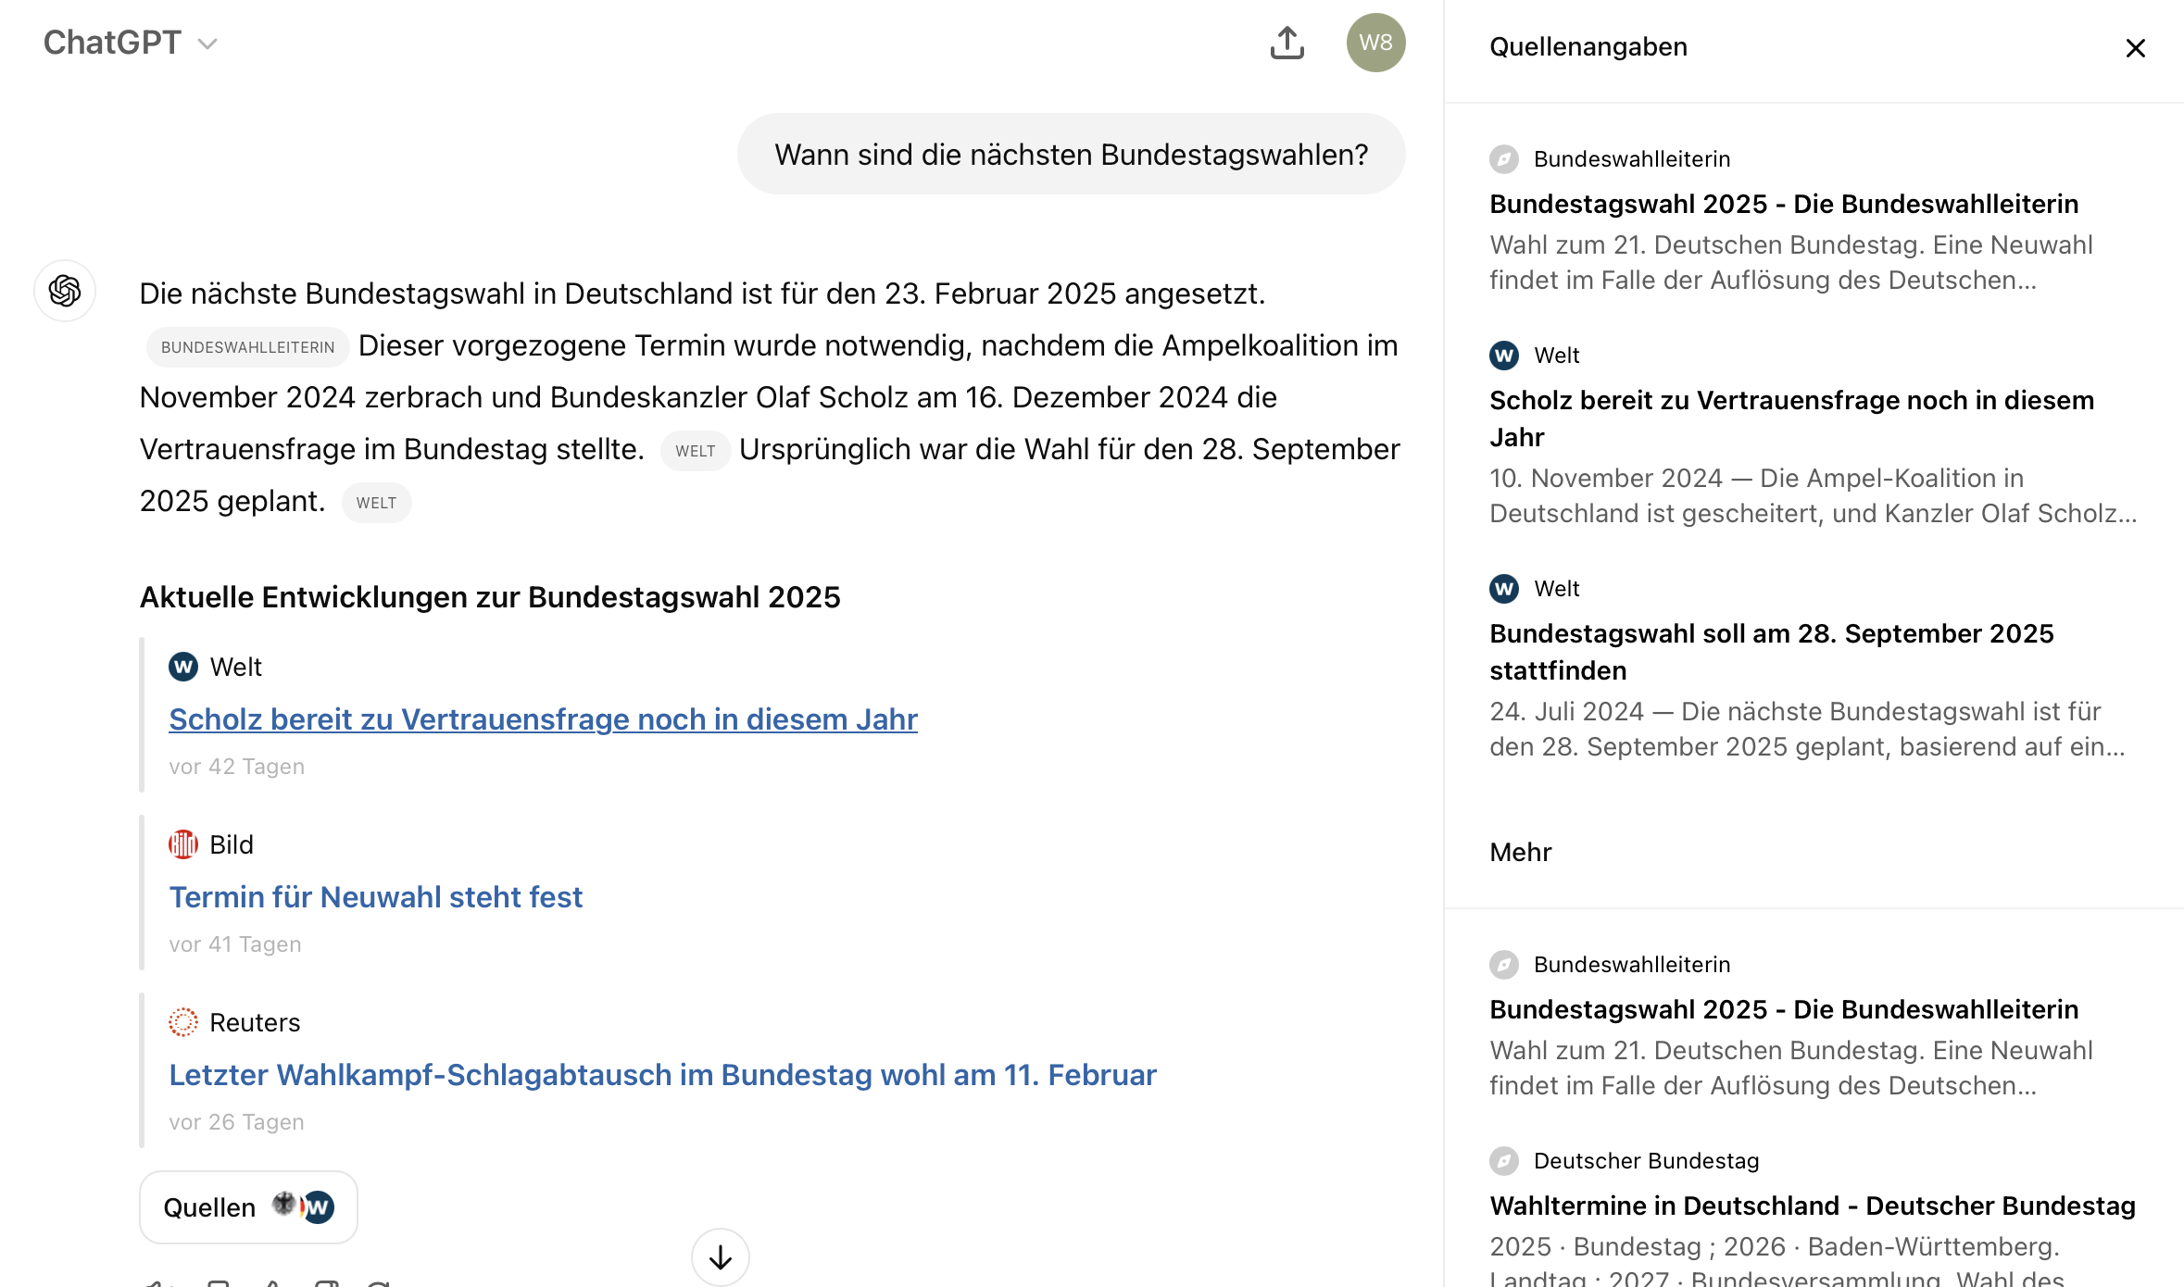Open the W8 user profile avatar

(x=1375, y=43)
